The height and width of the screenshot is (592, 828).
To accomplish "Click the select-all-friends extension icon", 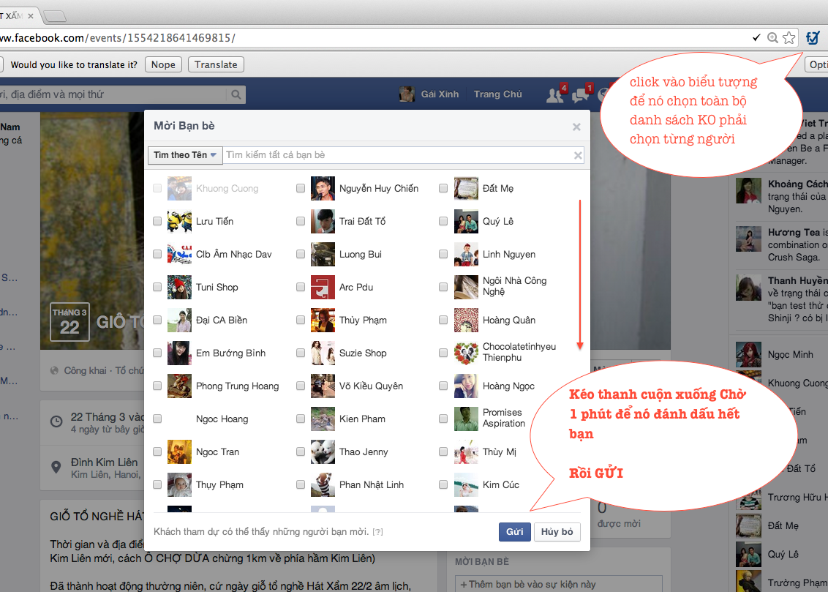I will [812, 38].
